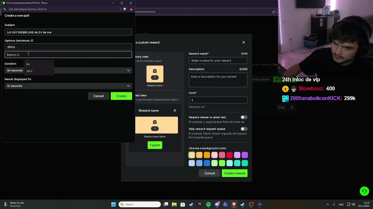Click the site settings icon left of kick.com URL
Screen dimensions: 373x209
tap(5, 9)
